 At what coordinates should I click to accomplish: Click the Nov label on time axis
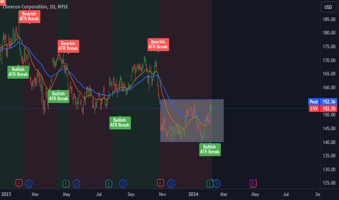coord(163,194)
